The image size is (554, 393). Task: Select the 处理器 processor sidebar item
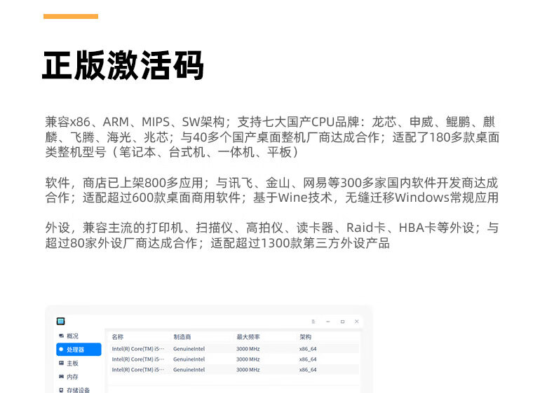[79, 349]
